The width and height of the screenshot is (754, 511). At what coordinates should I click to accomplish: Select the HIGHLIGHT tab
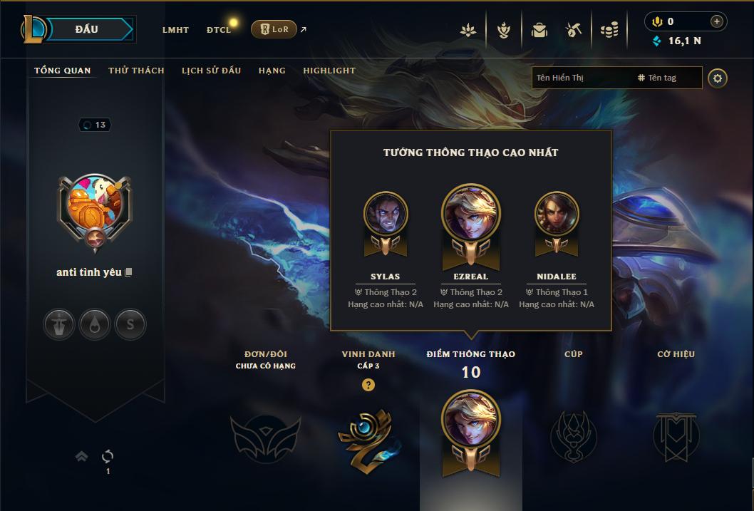[x=329, y=71]
